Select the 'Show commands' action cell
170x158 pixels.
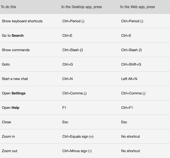[16, 50]
